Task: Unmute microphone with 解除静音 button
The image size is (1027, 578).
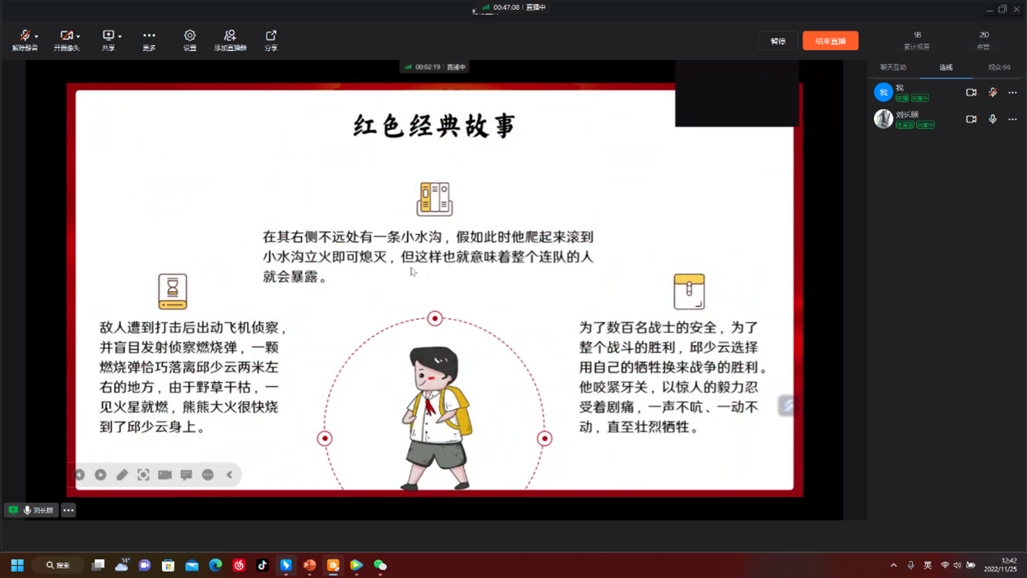Action: coord(23,40)
